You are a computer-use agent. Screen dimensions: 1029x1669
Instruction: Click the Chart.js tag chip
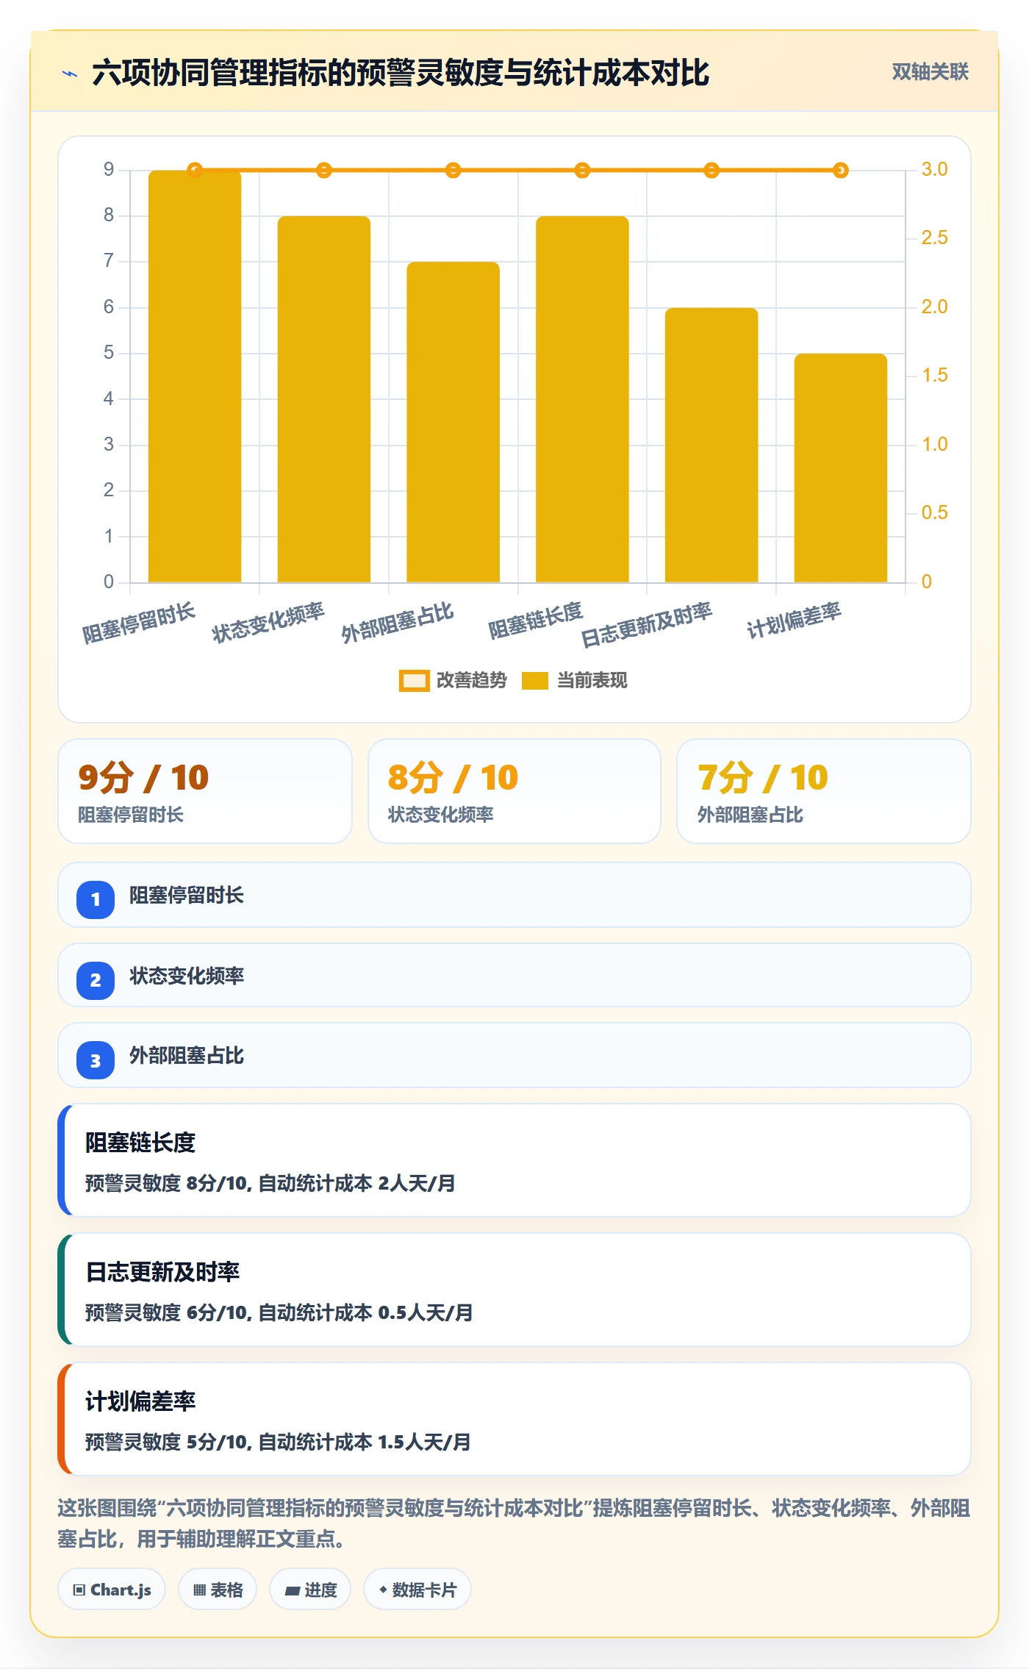pyautogui.click(x=112, y=1590)
